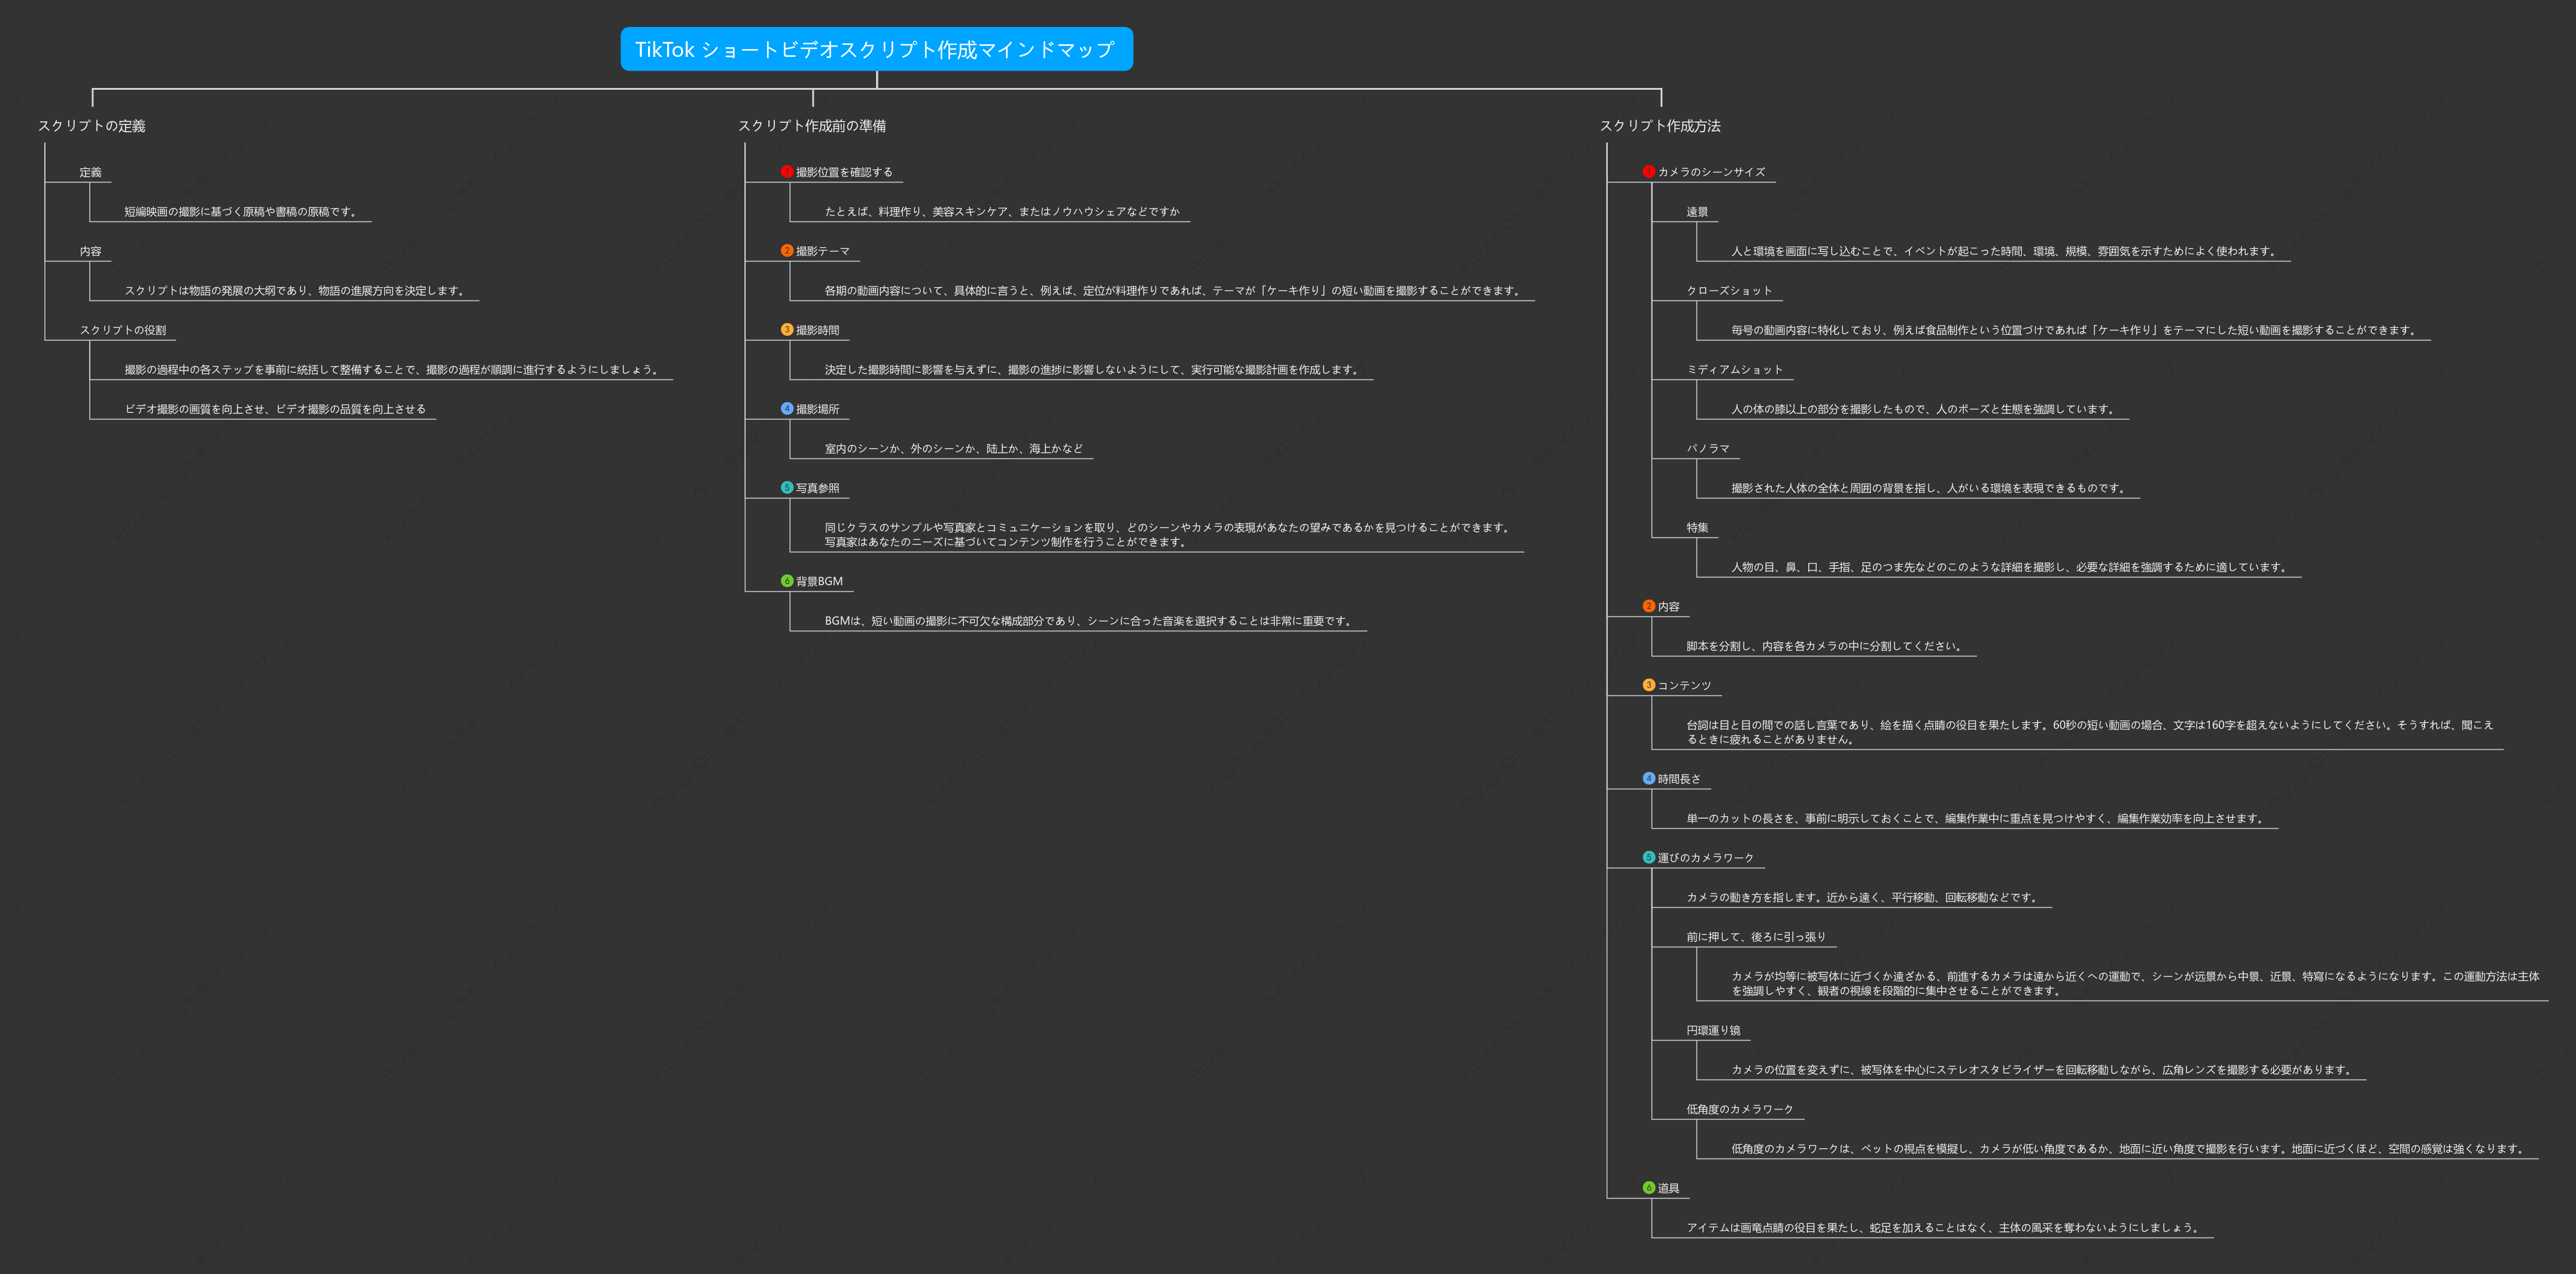This screenshot has width=2576, height=1274.
Task: Click the note starting 台詞は目と目の間での話し言葉
Action: click(2090, 733)
